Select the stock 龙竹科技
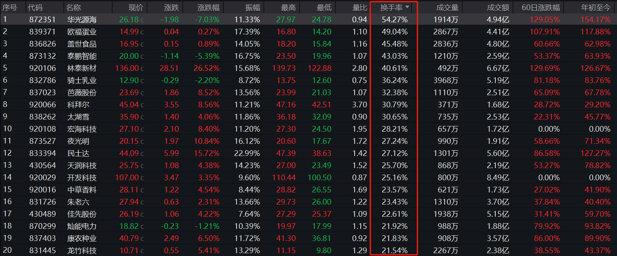The image size is (617, 256). [x=82, y=251]
